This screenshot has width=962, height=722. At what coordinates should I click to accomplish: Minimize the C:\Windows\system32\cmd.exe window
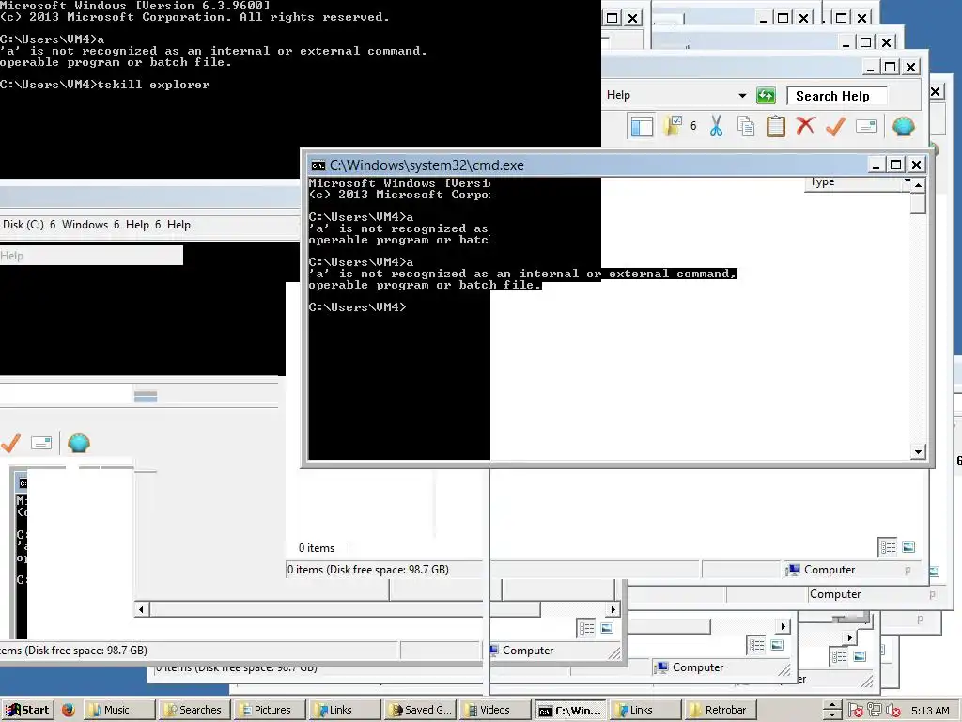tap(876, 165)
